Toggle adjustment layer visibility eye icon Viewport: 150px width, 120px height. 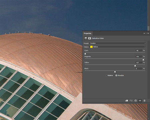[140, 100]
